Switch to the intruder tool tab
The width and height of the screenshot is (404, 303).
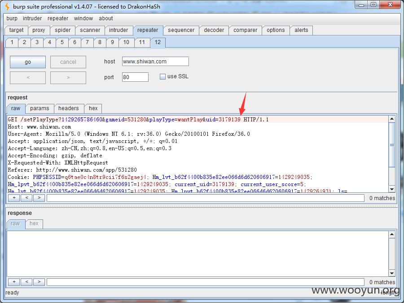pyautogui.click(x=118, y=30)
